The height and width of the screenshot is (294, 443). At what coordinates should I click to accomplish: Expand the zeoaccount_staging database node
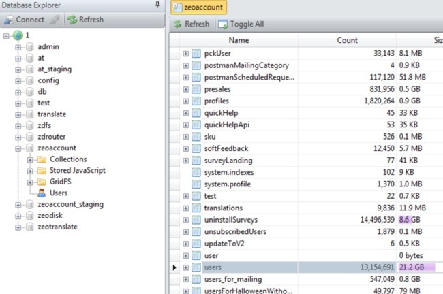click(18, 205)
